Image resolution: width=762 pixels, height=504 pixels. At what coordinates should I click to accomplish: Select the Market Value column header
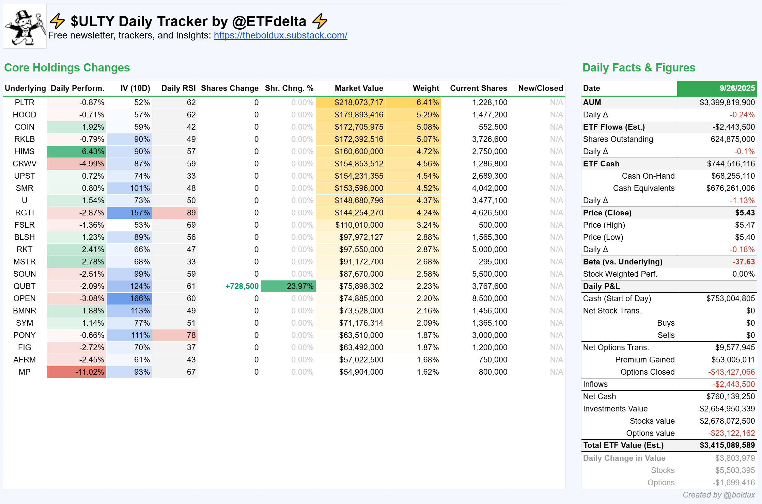coord(359,88)
